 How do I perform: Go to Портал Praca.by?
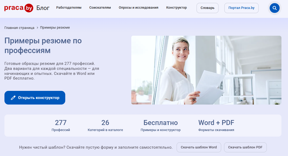tap(241, 8)
